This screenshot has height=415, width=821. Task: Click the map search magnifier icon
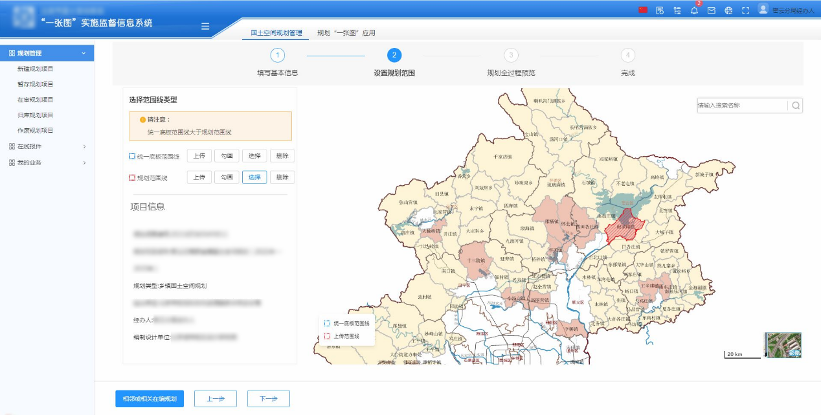tap(796, 106)
